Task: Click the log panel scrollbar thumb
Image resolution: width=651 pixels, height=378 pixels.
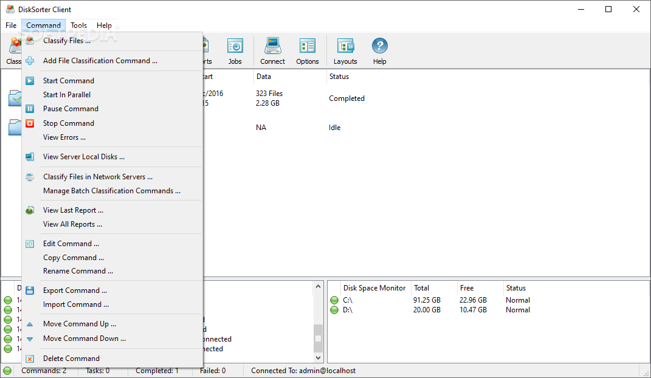Action: click(x=318, y=338)
